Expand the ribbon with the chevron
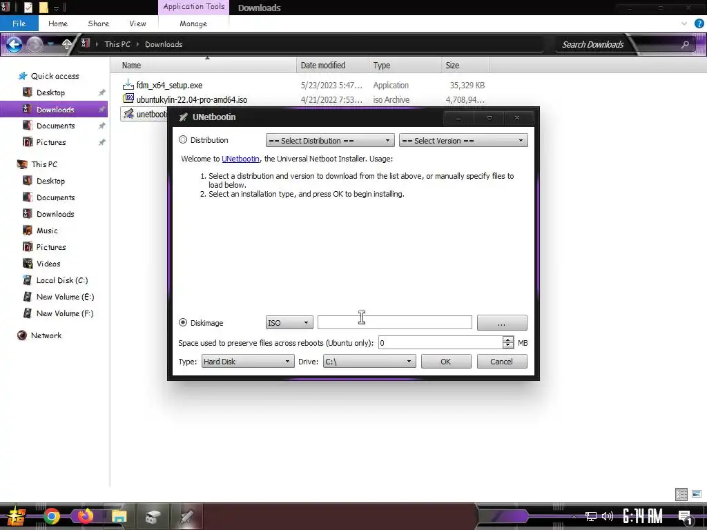Screen dimensions: 707x530 coord(684,23)
